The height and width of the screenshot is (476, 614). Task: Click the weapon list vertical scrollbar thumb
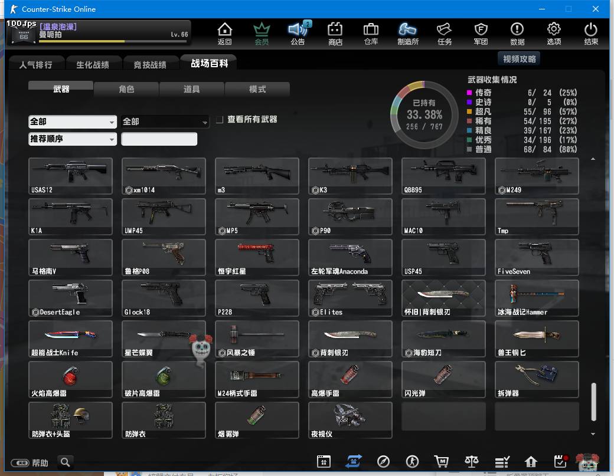[x=593, y=402]
